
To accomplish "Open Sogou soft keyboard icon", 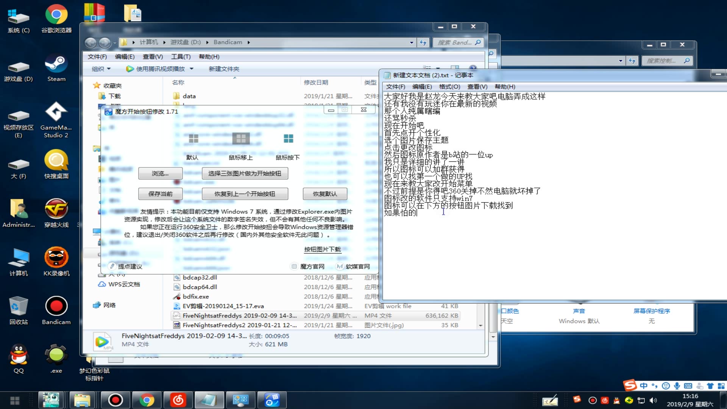I will [688, 386].
